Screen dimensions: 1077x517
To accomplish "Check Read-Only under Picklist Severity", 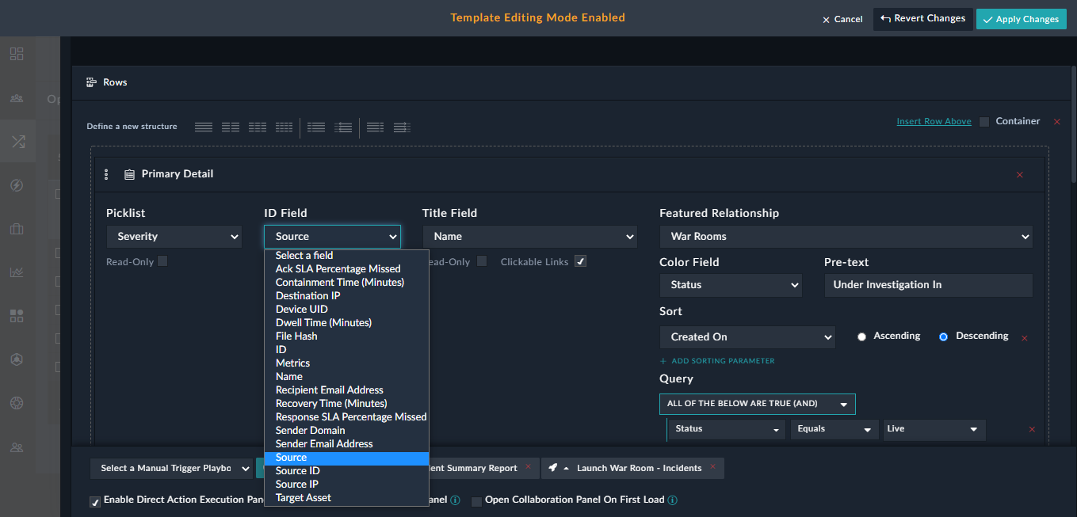I will point(162,261).
